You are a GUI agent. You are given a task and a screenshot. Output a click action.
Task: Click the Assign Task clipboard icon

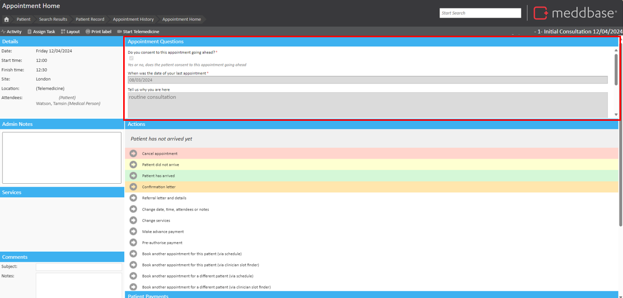[x=30, y=32]
